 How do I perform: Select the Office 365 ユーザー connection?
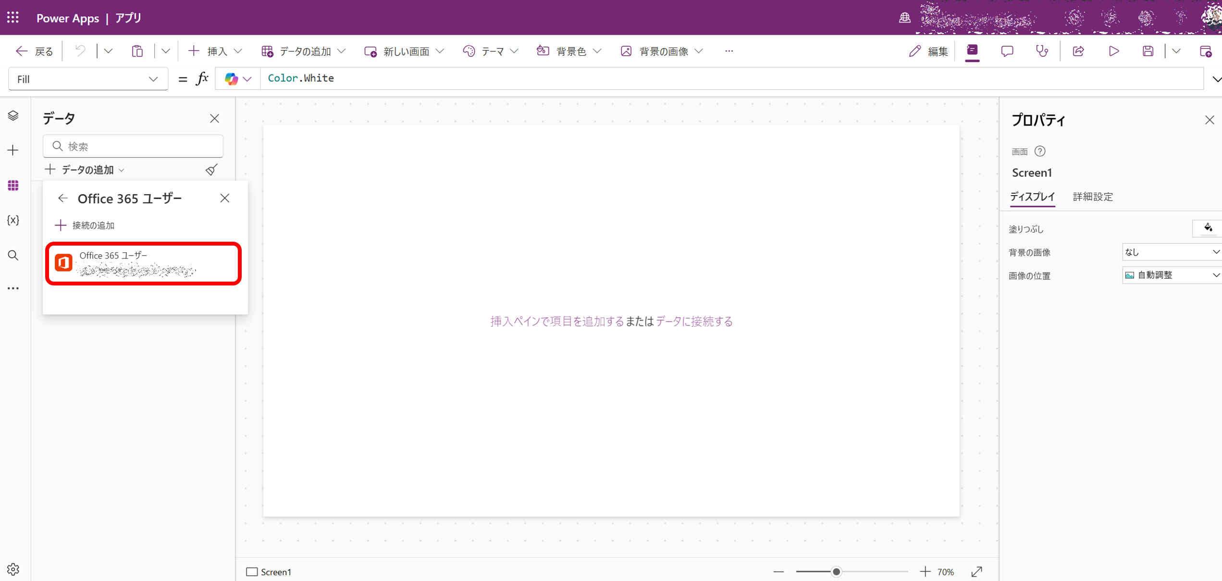click(144, 263)
